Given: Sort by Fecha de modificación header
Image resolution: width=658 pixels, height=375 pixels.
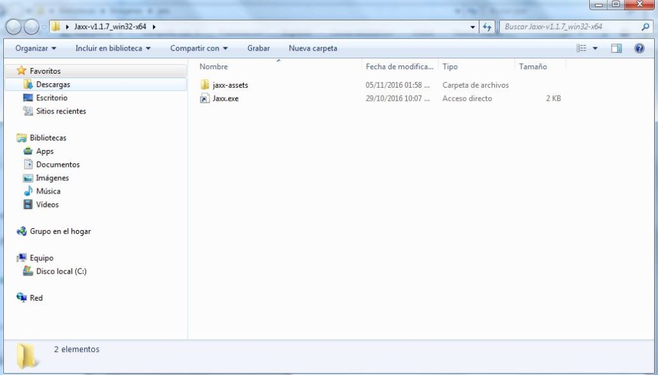Looking at the screenshot, I should (400, 67).
